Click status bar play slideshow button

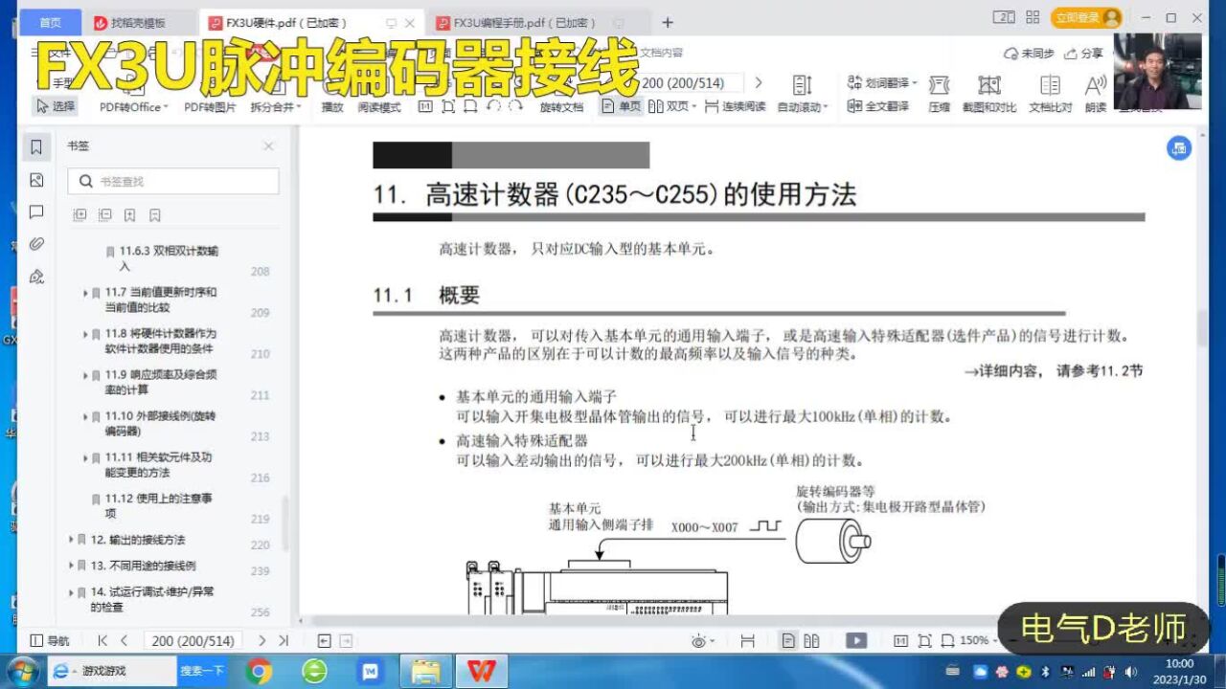click(x=856, y=641)
